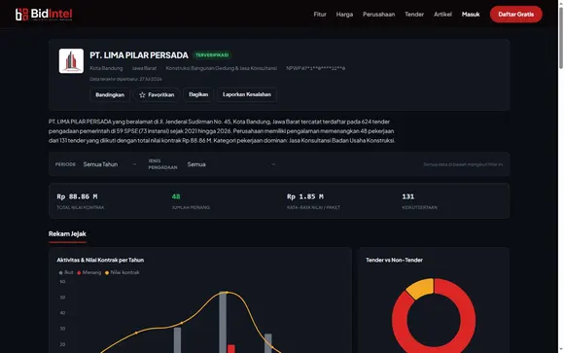The width and height of the screenshot is (564, 353).
Task: Click the BidIntel logo
Action: point(44,15)
